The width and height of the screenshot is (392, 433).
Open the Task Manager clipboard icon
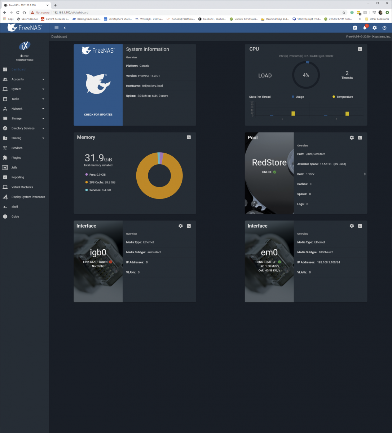355,28
